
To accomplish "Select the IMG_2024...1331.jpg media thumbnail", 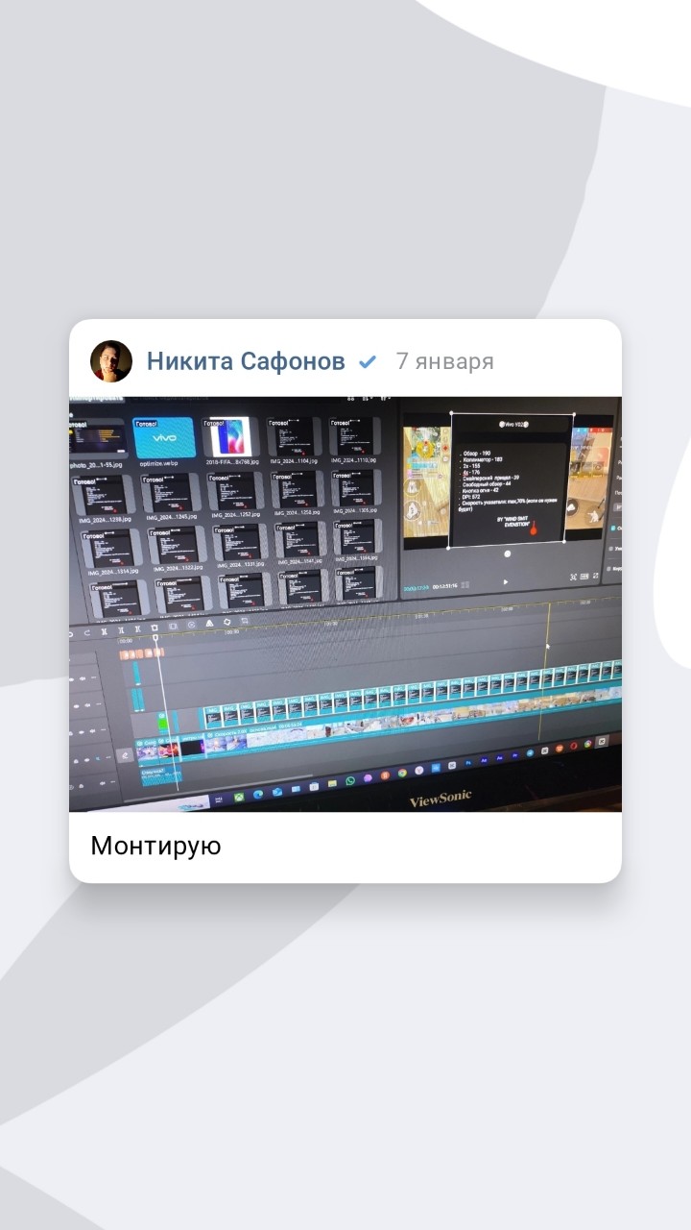I will pyautogui.click(x=239, y=543).
